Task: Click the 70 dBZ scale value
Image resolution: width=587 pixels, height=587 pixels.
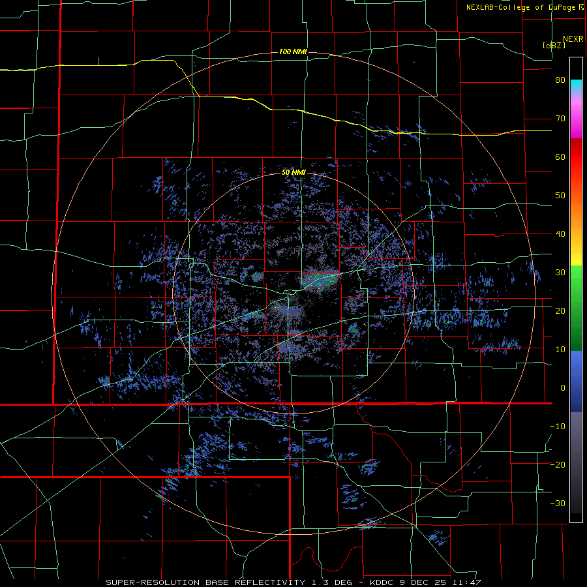Action: [x=560, y=119]
